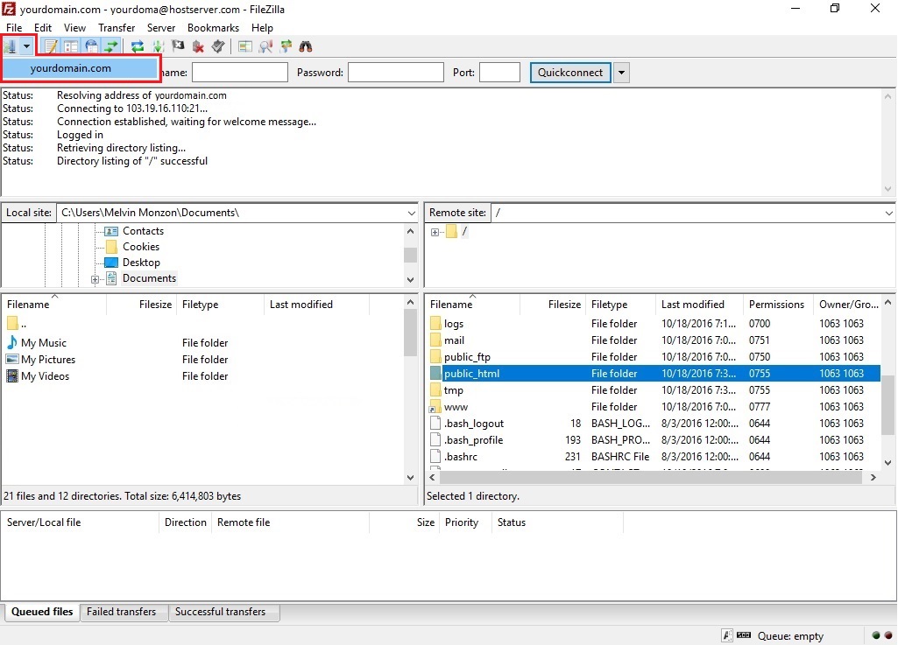Screen dimensions: 898x645
Task: Open the Server menu
Action: [161, 27]
